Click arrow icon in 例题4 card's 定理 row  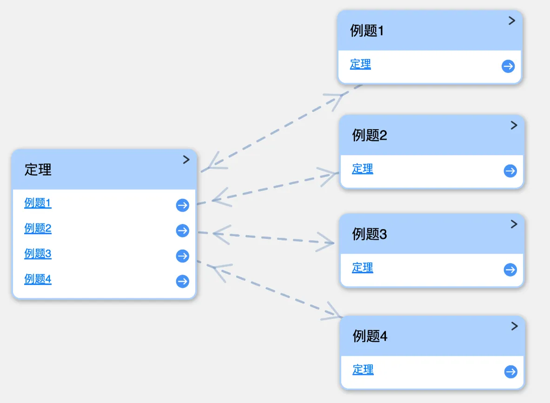coord(510,371)
